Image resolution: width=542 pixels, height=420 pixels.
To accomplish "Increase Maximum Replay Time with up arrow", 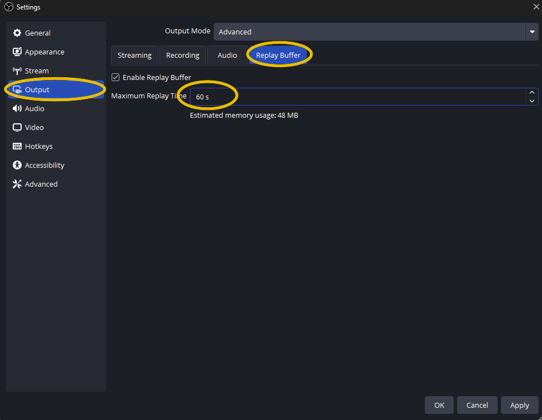I will pos(532,92).
